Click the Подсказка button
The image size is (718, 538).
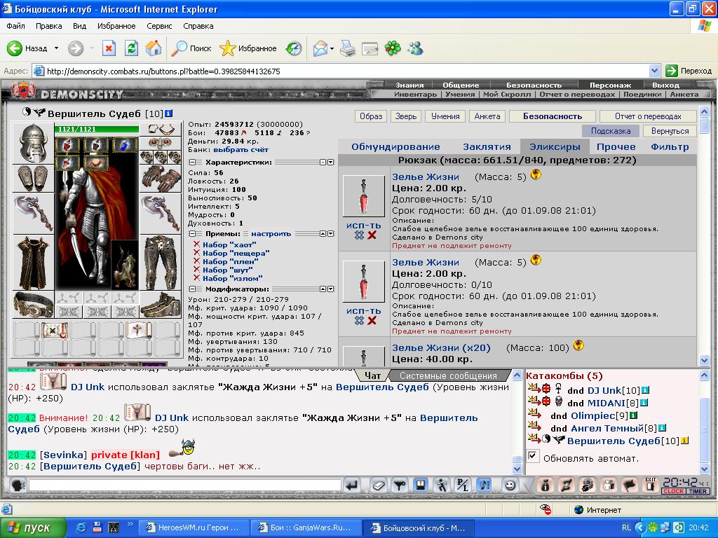pyautogui.click(x=611, y=131)
